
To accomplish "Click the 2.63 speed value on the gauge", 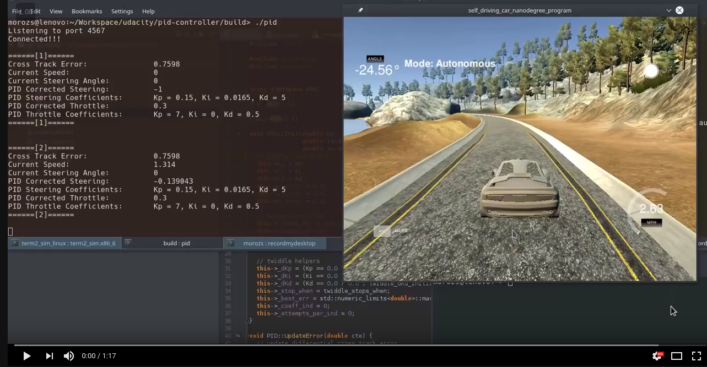I will pyautogui.click(x=651, y=209).
